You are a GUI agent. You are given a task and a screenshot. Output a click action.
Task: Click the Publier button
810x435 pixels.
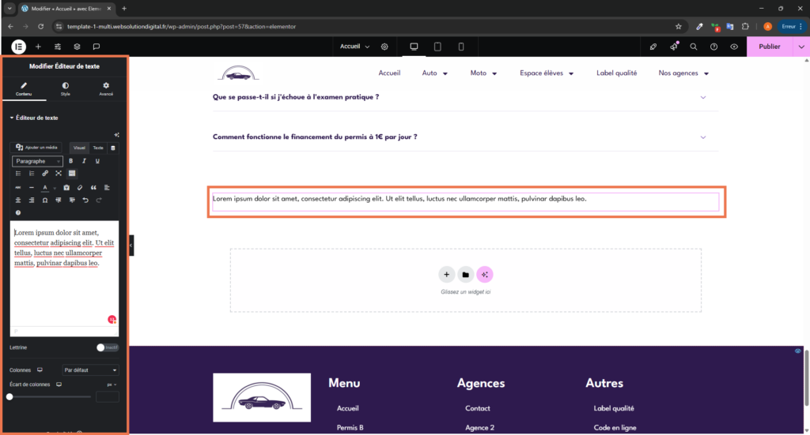[x=769, y=47]
